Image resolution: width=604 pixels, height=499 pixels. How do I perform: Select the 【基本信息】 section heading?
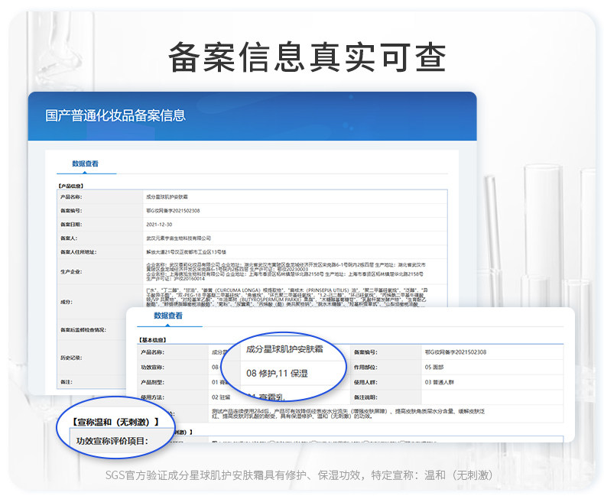pyautogui.click(x=153, y=340)
